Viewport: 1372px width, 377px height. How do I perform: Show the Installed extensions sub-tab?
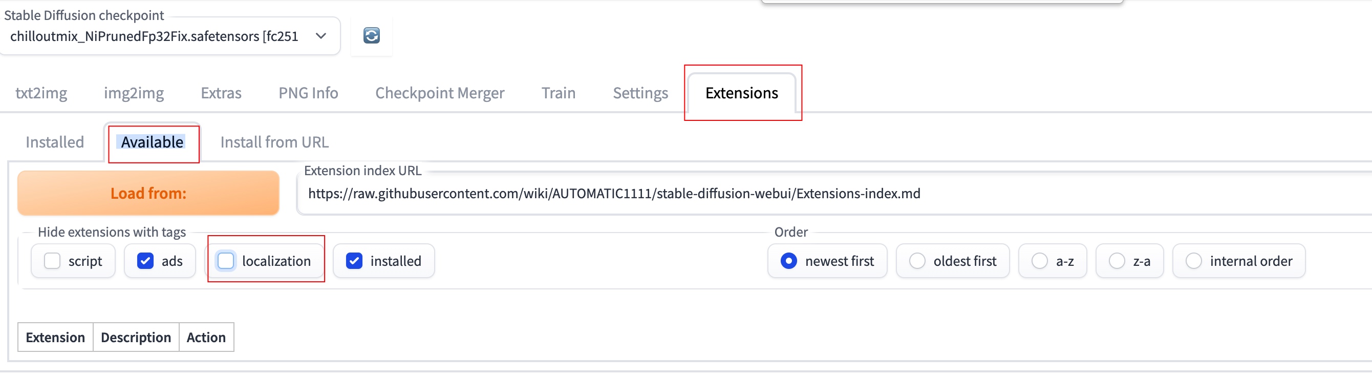(x=55, y=142)
